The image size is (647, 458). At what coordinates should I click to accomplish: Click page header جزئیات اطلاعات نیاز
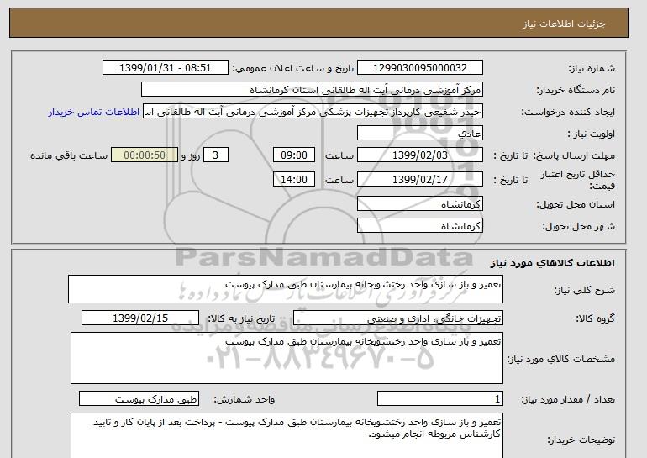[x=564, y=24]
